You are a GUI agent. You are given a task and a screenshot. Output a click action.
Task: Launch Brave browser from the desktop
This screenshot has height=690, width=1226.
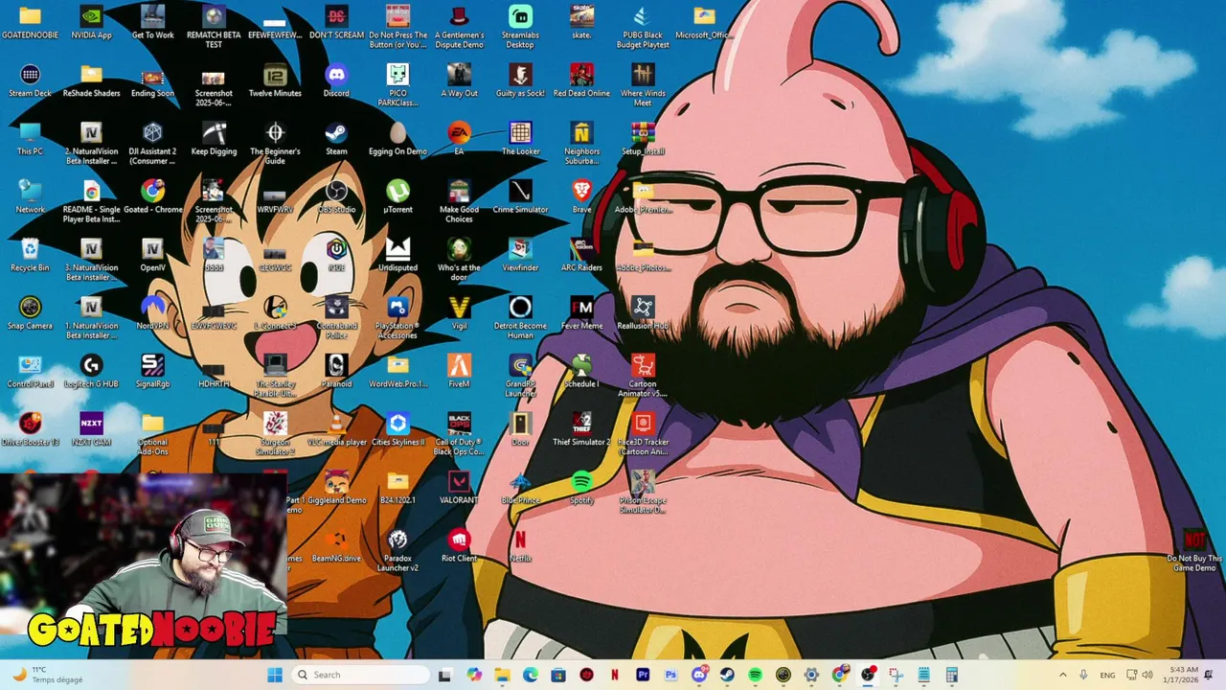coord(581,198)
